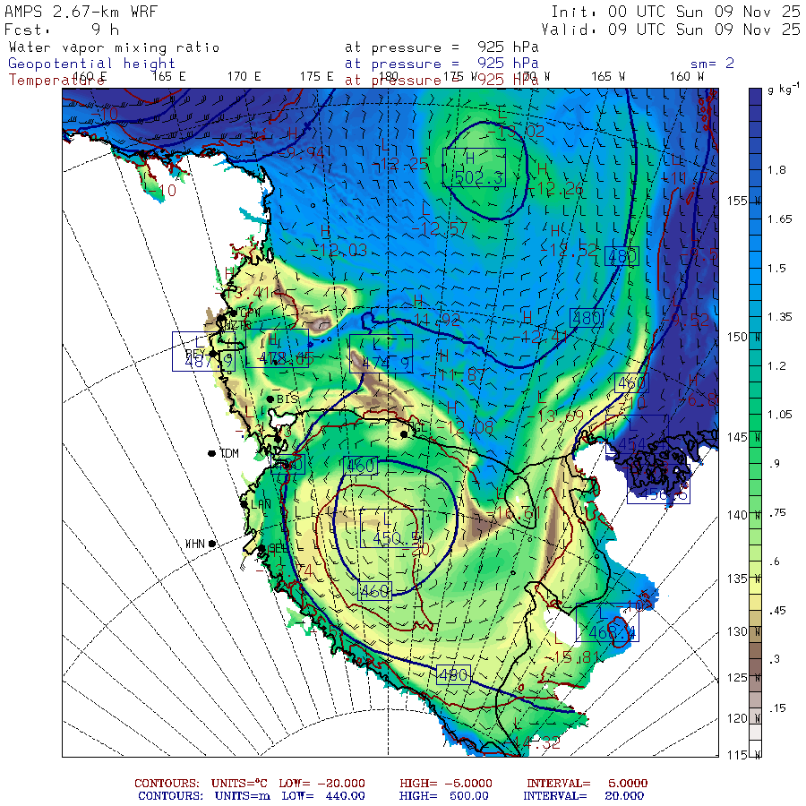Click the boxed "L 474.9" height minimum
The image size is (806, 806).
coord(381,354)
